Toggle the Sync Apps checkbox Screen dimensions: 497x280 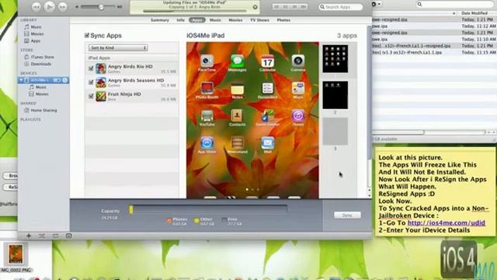tap(87, 35)
